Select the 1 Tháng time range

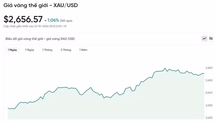(47, 50)
